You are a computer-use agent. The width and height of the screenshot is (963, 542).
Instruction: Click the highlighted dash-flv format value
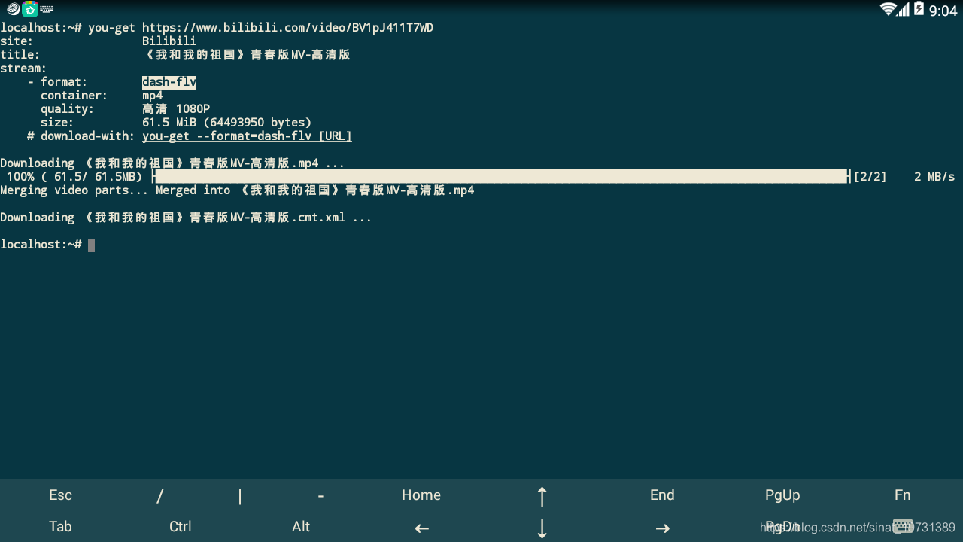point(169,82)
